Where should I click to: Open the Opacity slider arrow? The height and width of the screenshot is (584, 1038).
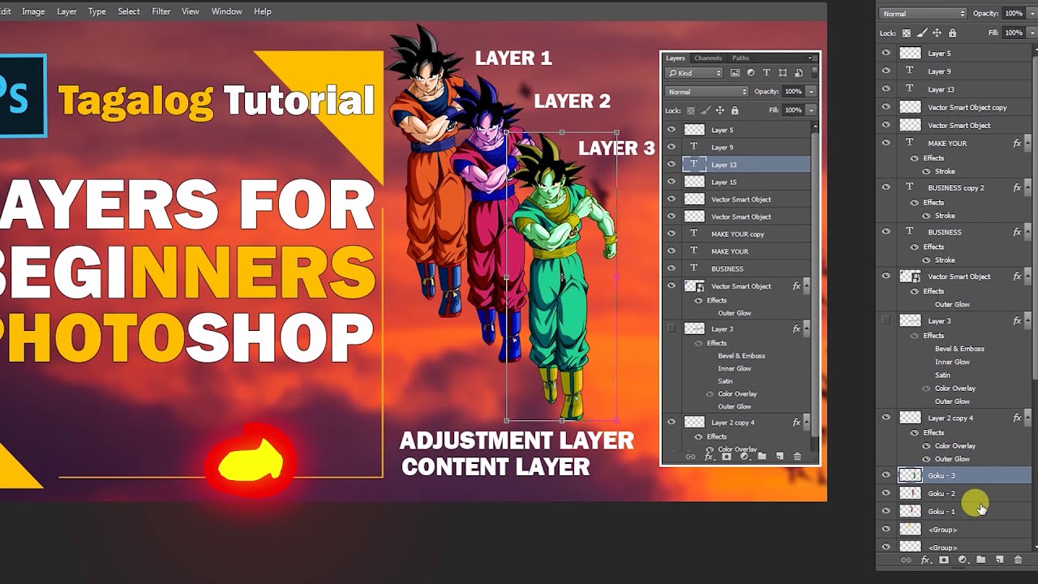point(1032,14)
